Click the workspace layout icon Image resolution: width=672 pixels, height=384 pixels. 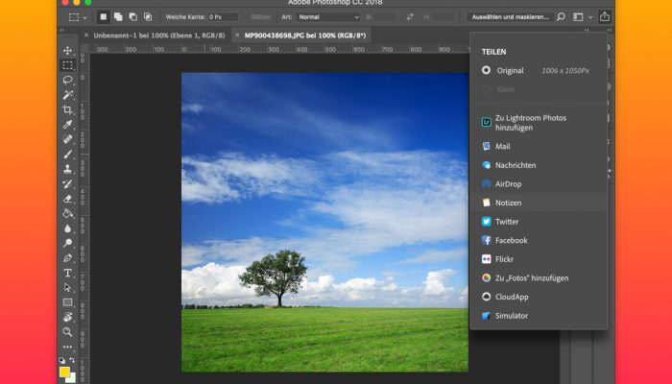pos(578,17)
